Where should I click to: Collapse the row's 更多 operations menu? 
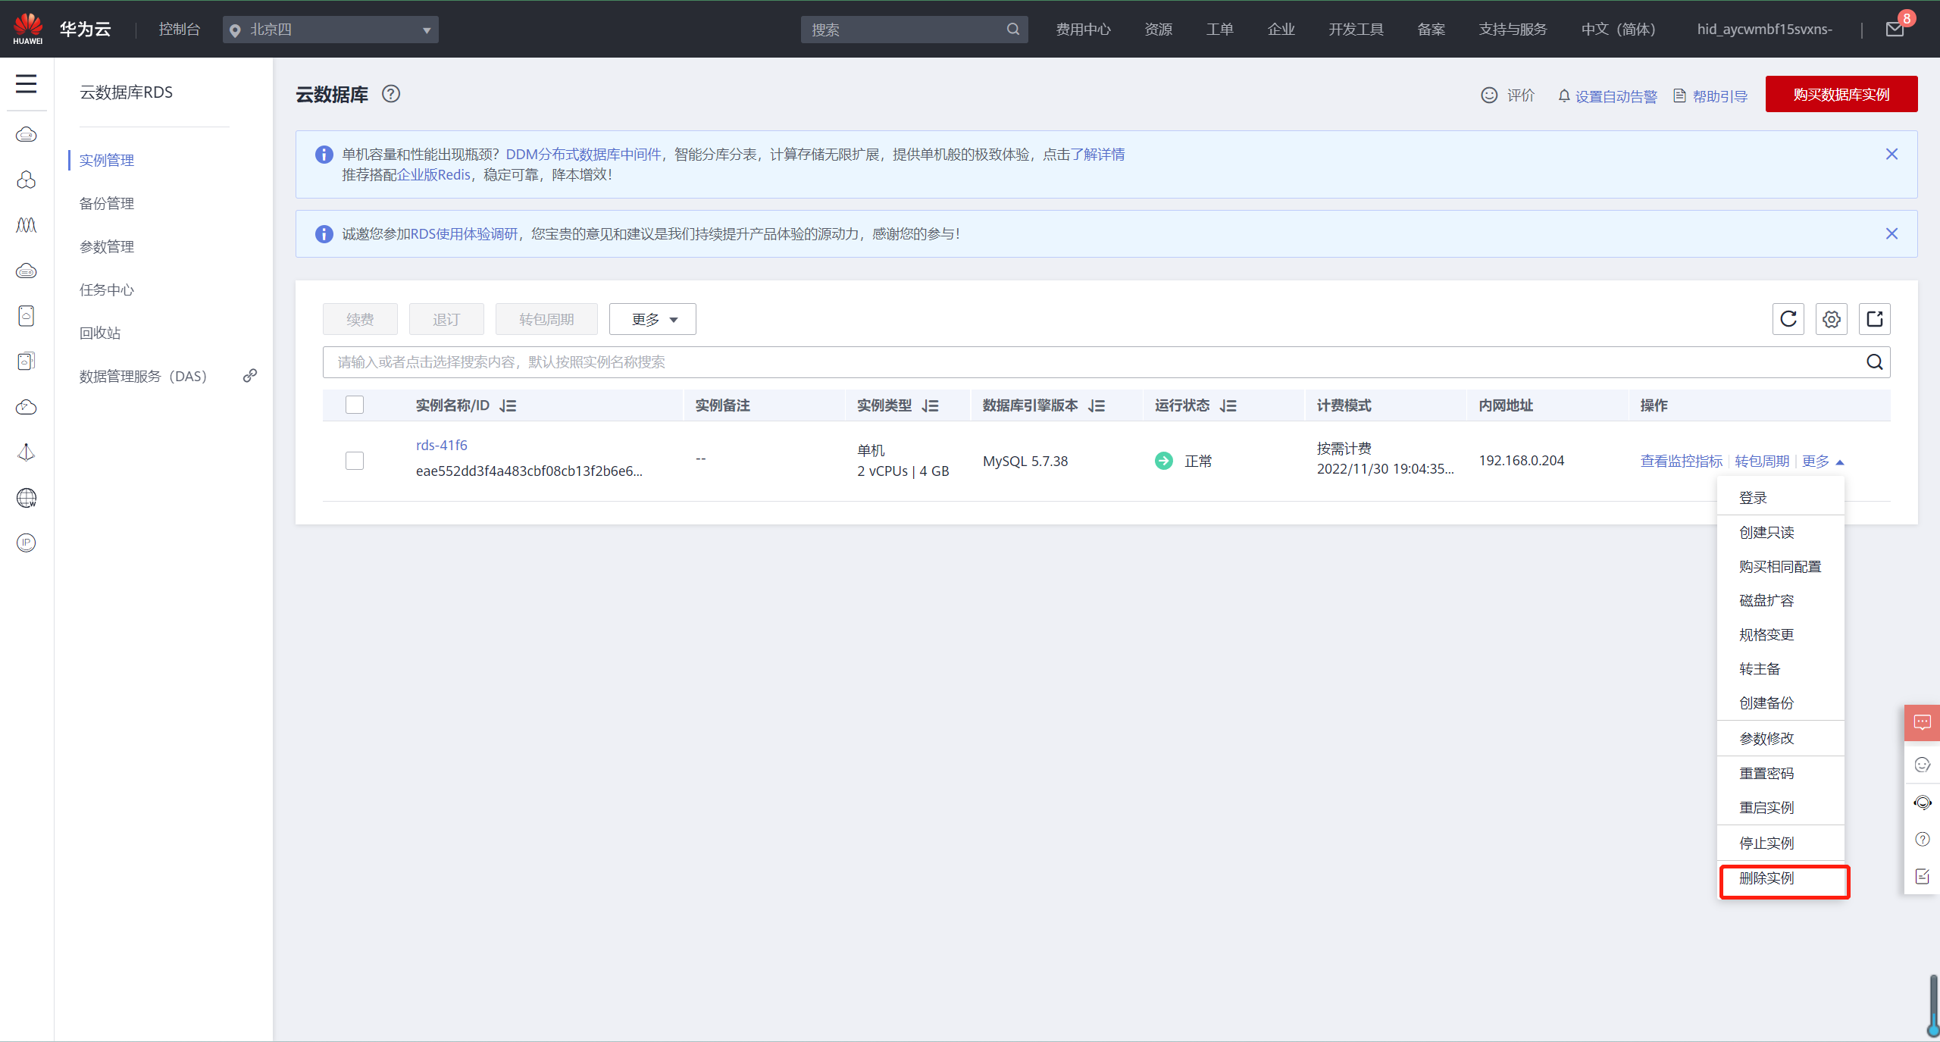coord(1823,462)
